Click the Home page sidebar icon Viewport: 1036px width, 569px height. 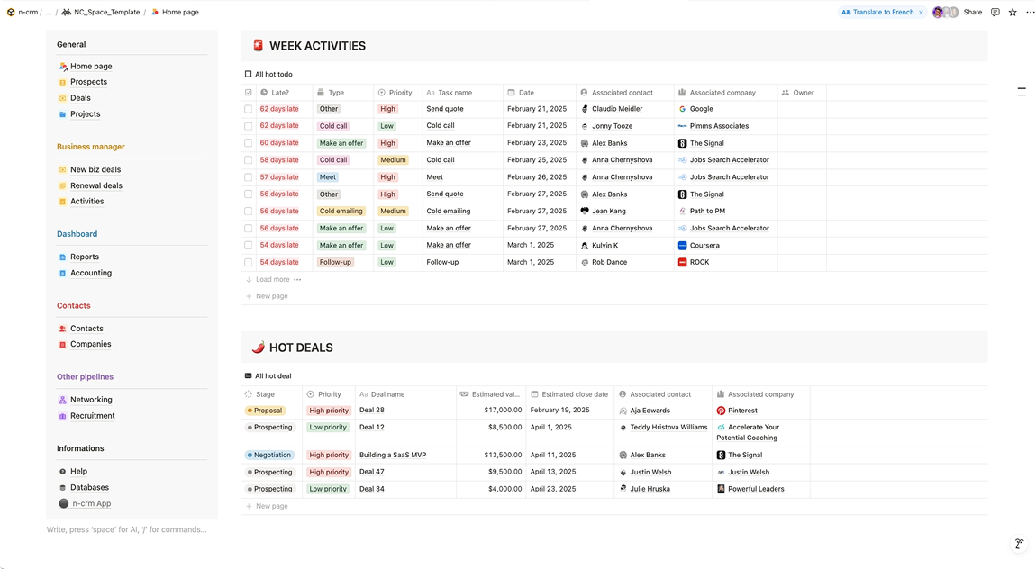pyautogui.click(x=63, y=66)
